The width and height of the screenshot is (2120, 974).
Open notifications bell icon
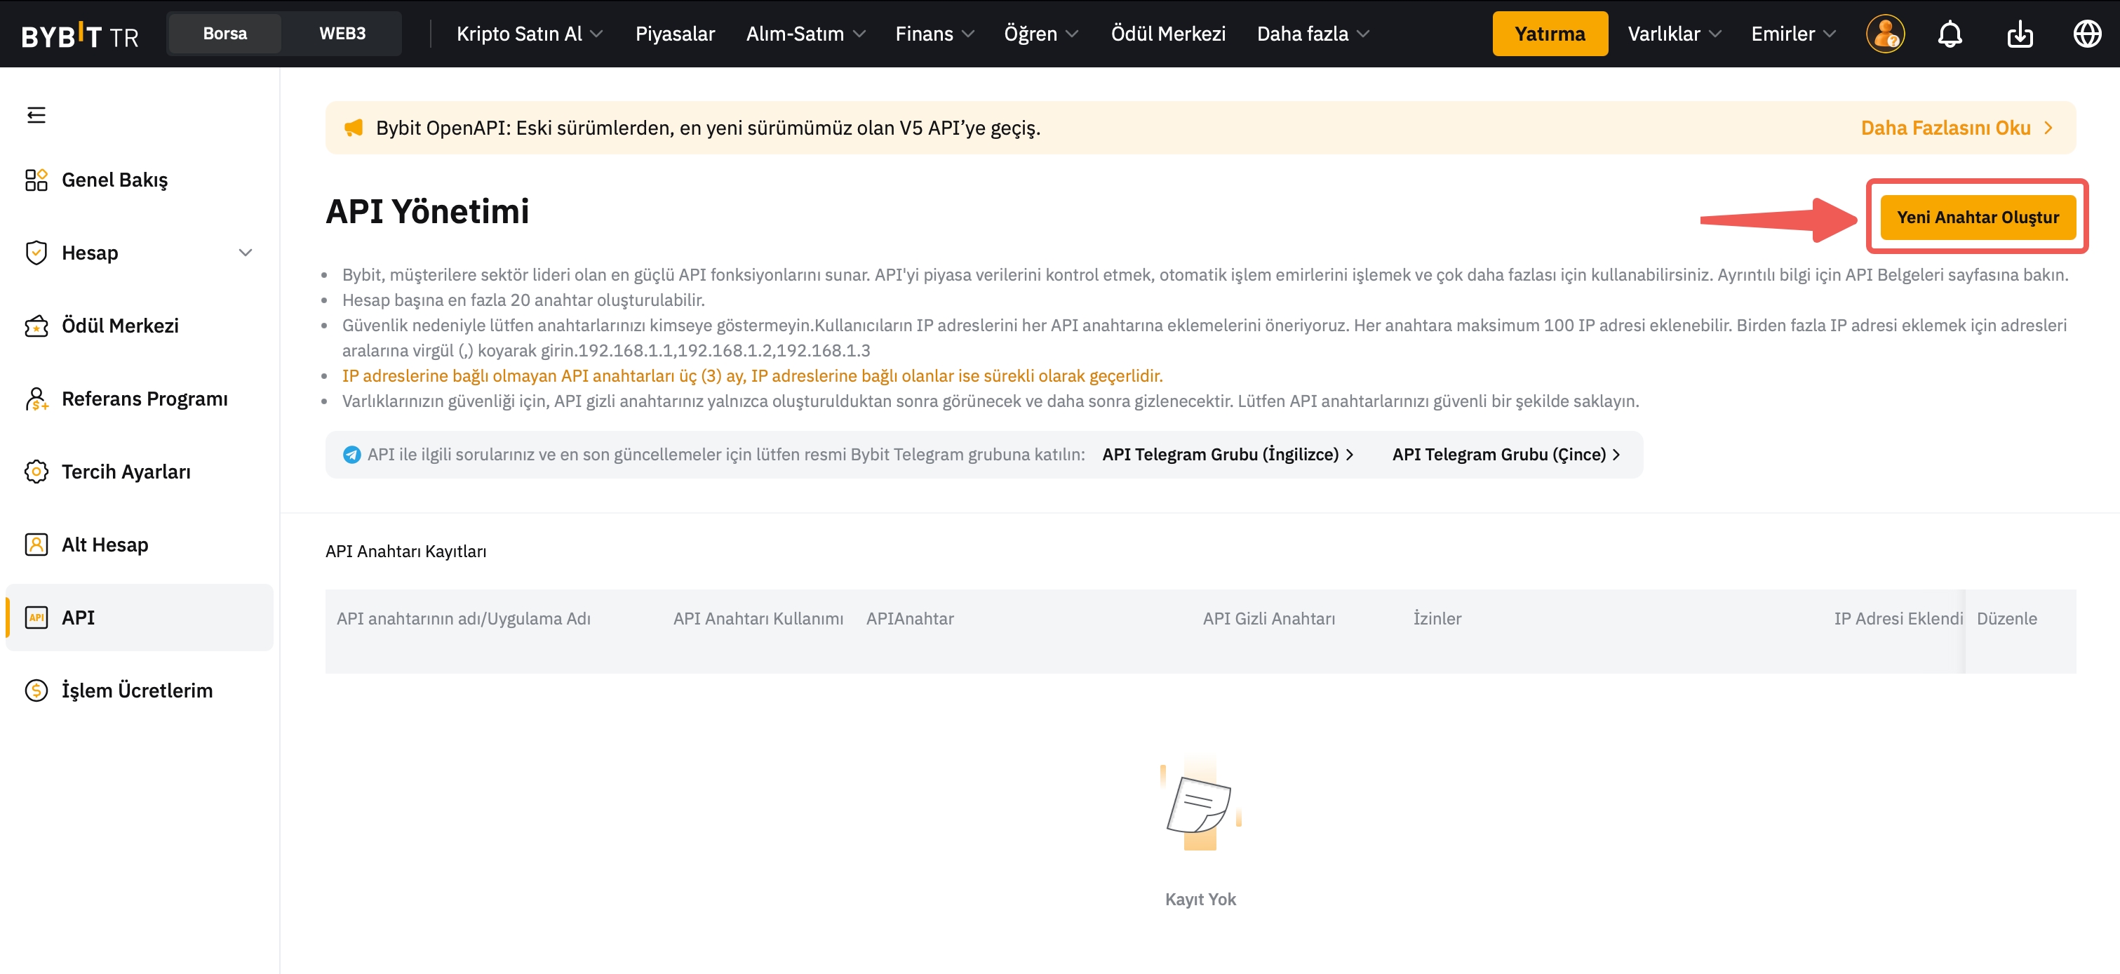[1950, 34]
